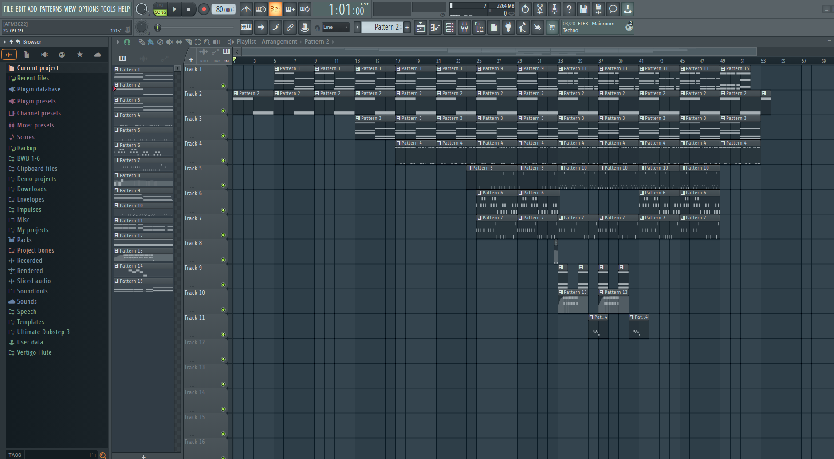The image size is (834, 459).
Task: Open the Piano roll view icon
Action: click(x=435, y=28)
